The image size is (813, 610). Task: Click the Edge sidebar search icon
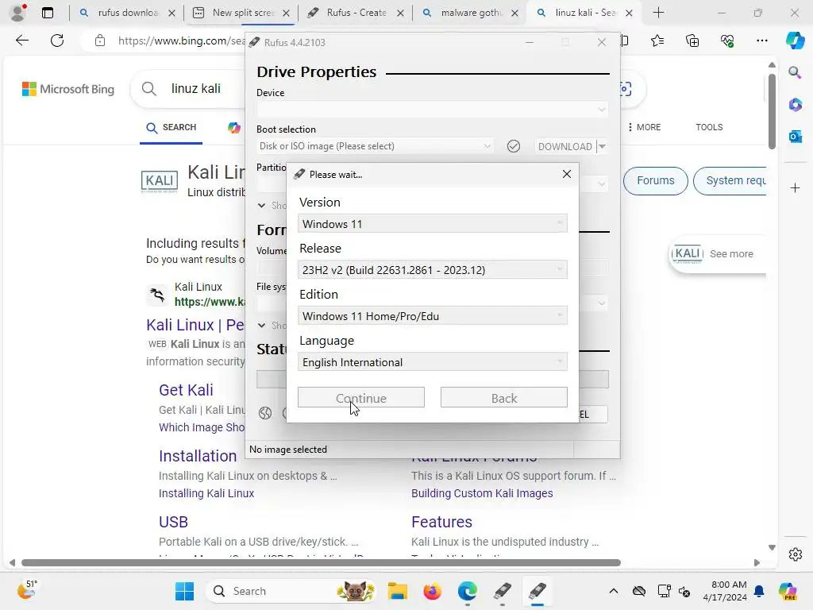[795, 72]
